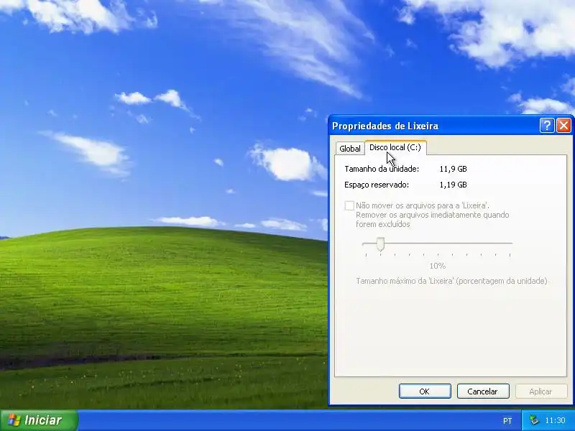Click the 'Espaço reservado:' label
Screen dimensions: 575x431
click(x=377, y=185)
